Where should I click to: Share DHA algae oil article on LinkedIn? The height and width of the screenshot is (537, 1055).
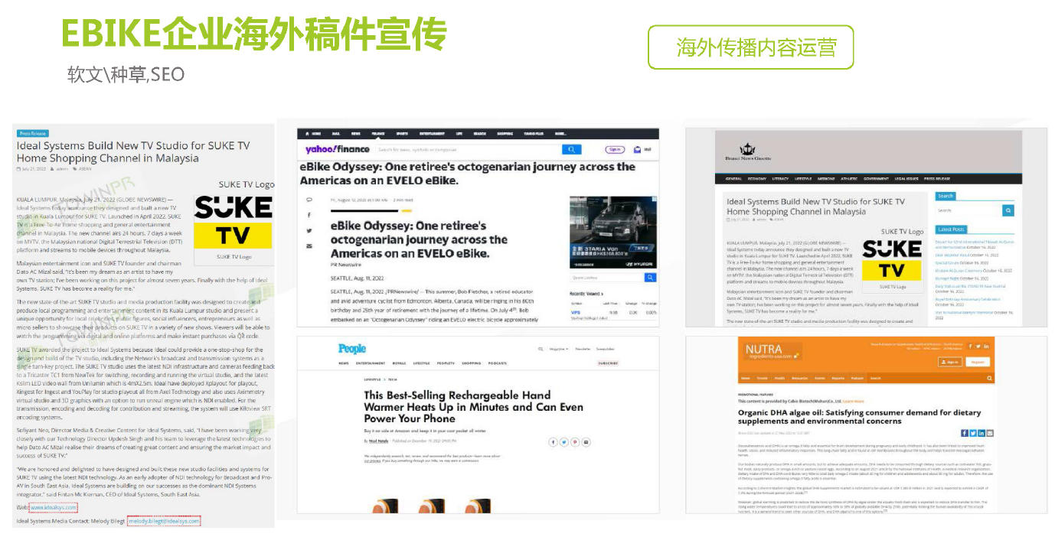pyautogui.click(x=981, y=433)
